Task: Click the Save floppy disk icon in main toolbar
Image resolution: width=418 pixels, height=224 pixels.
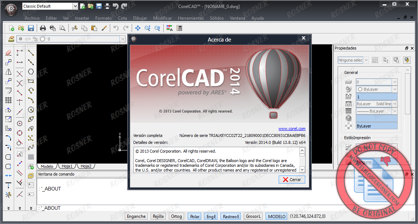Action: click(31, 28)
